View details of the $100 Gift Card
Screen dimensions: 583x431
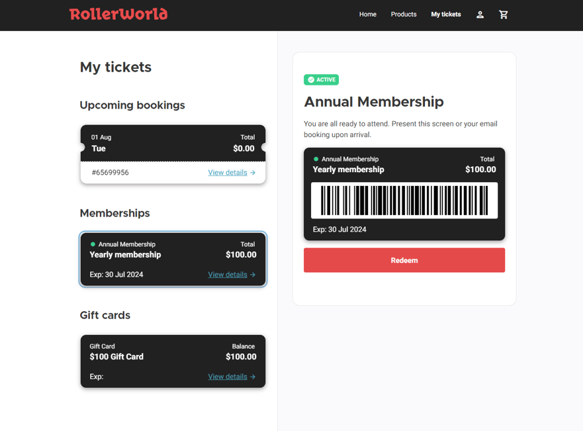[x=228, y=377]
